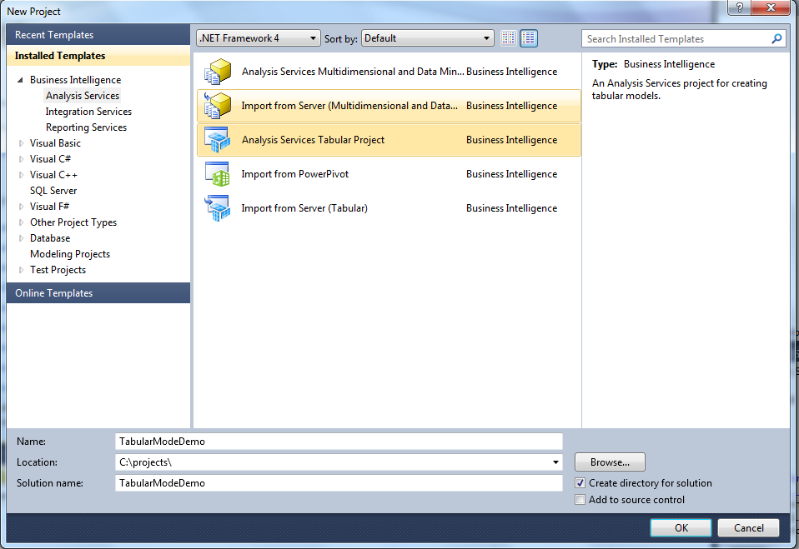Uncheck Create directory for solution
The width and height of the screenshot is (799, 549).
click(580, 483)
